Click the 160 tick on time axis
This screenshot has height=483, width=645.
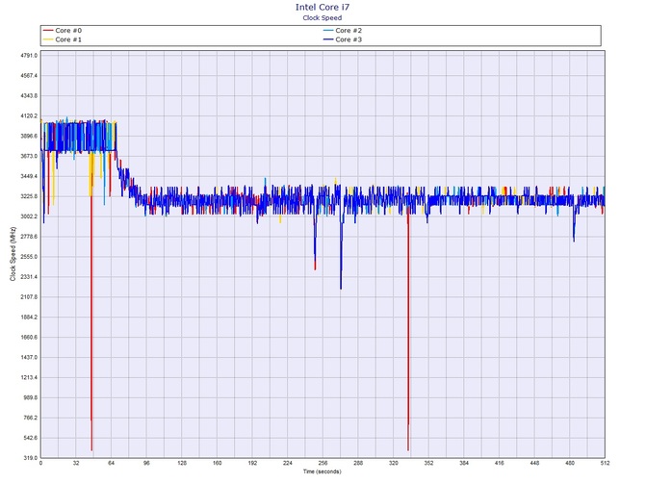(218, 463)
